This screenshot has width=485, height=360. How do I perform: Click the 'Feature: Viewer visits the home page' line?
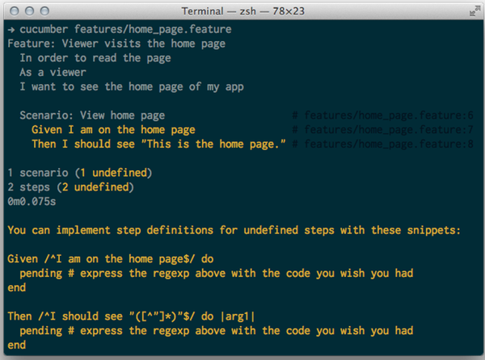pos(116,44)
